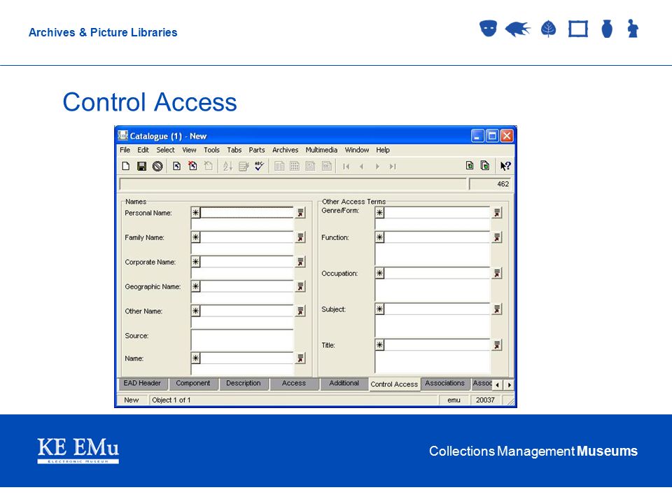
Task: Switch to the Additional tab
Action: (344, 383)
